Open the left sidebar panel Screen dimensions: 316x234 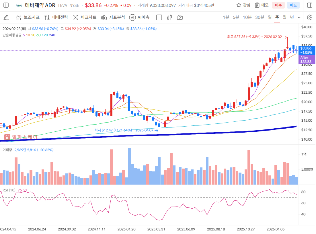[6, 5]
